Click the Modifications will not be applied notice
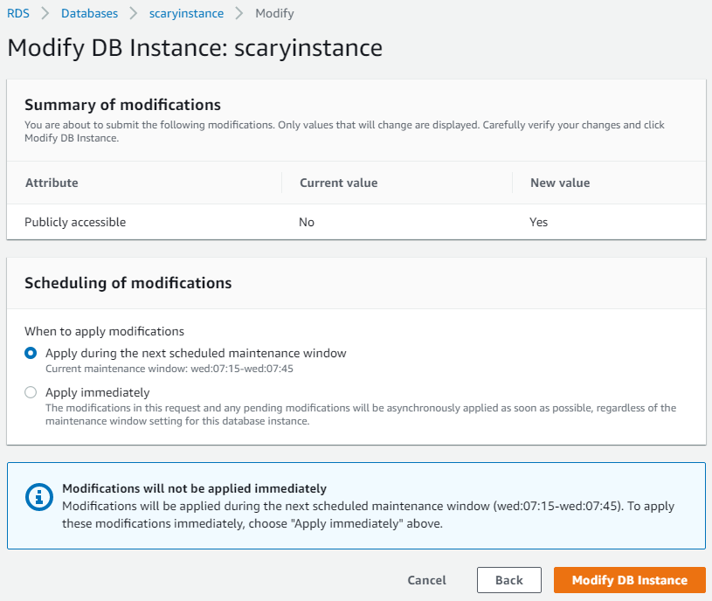712x601 pixels. [x=356, y=506]
